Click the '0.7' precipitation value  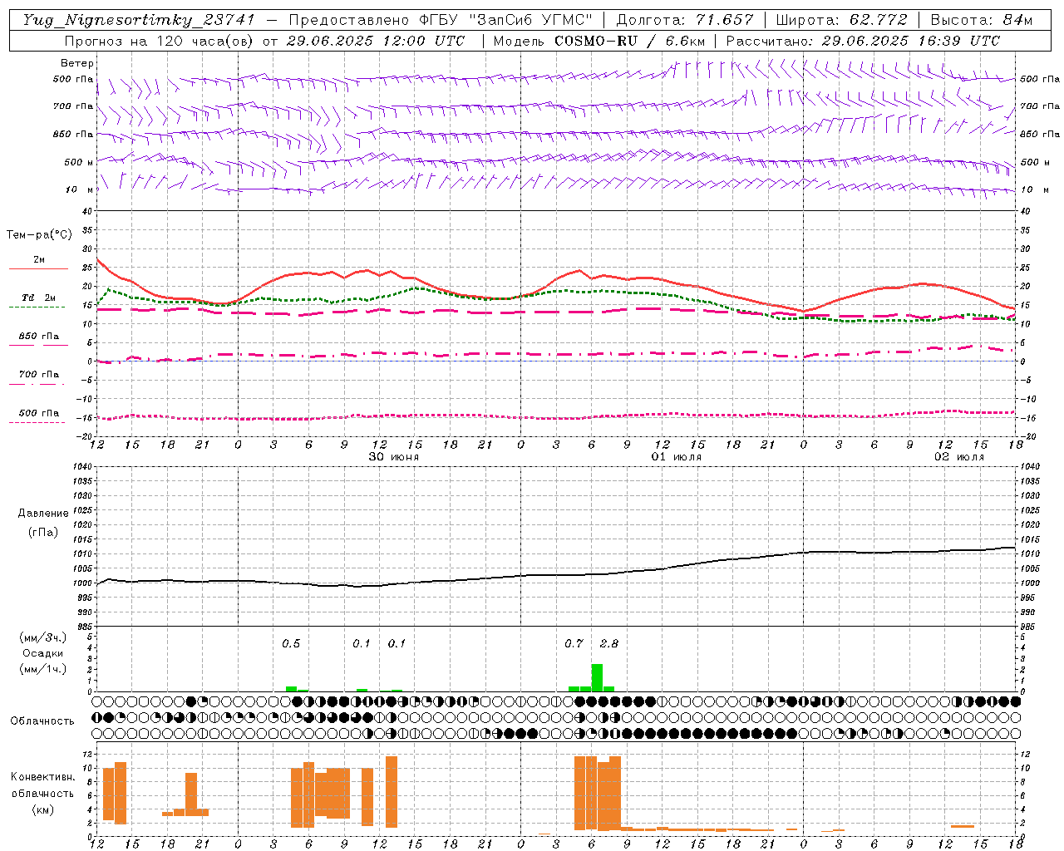point(574,643)
